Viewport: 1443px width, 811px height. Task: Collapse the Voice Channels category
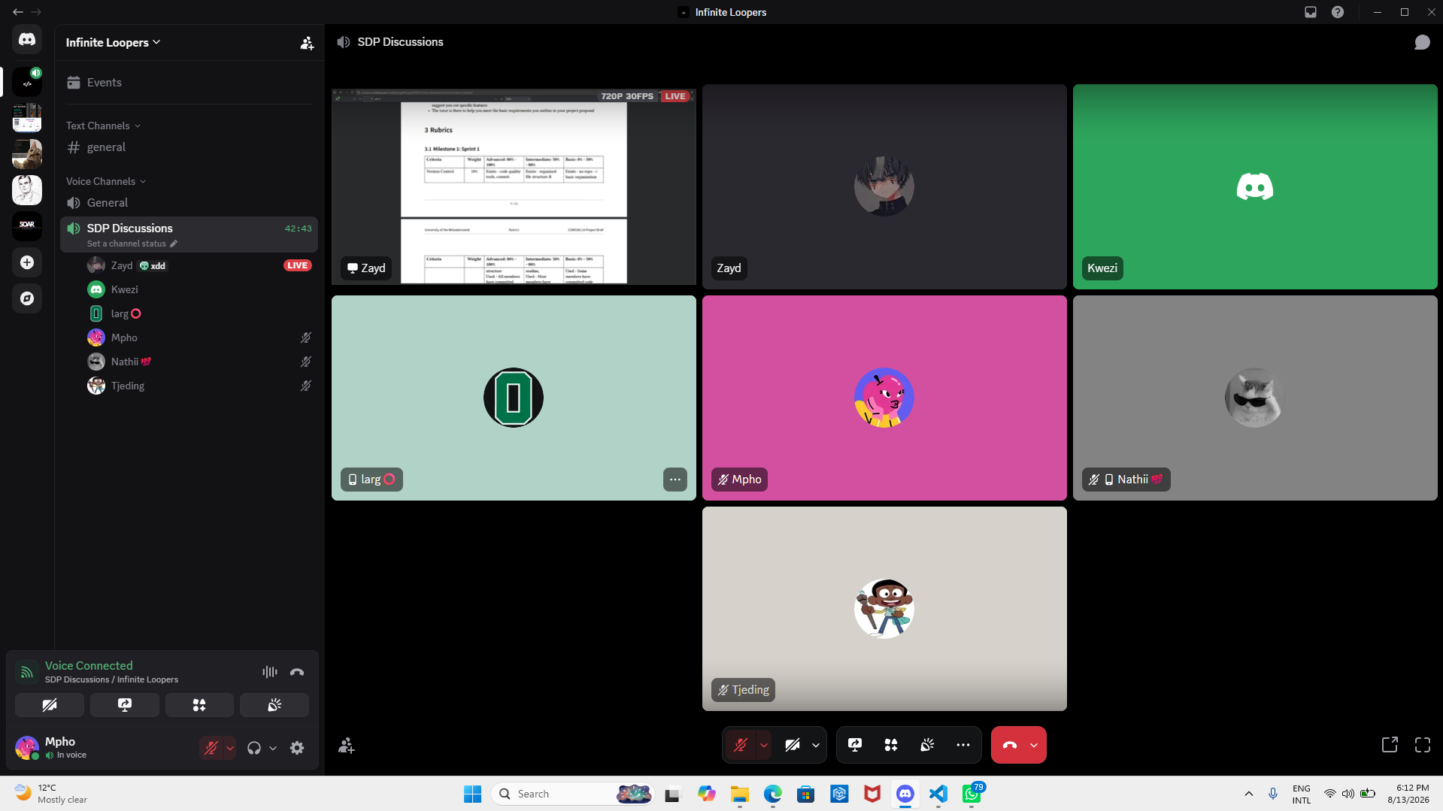(106, 181)
